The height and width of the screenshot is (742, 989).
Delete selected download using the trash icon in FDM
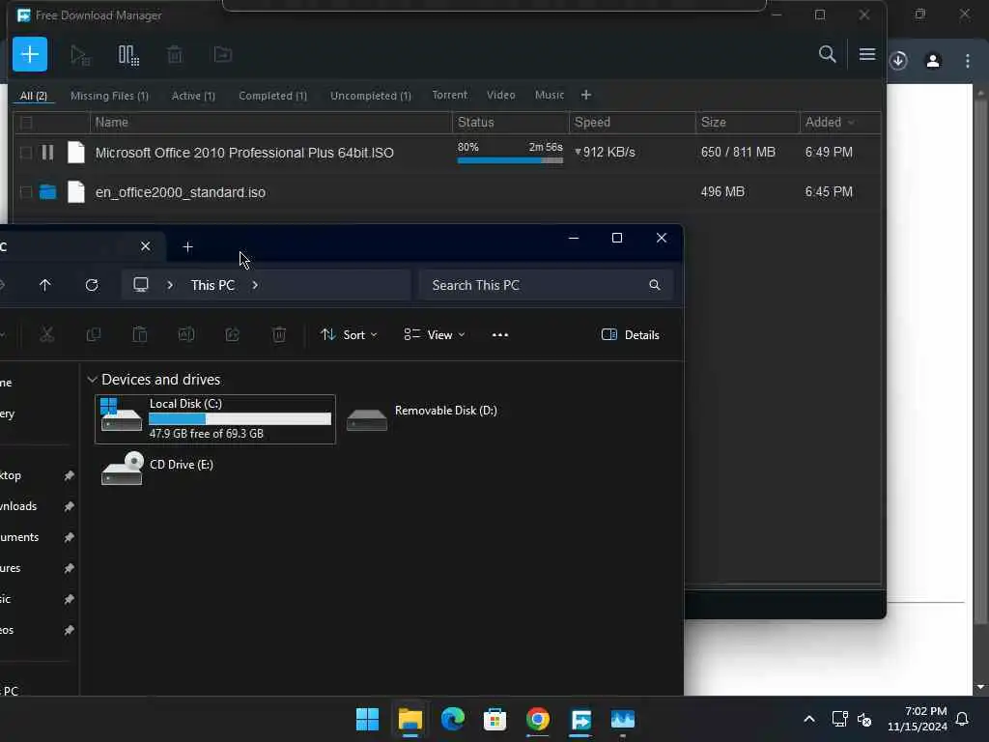tap(175, 55)
